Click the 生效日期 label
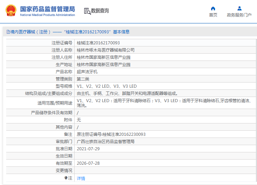Viewport: 257px width, 185px height. click(64, 156)
